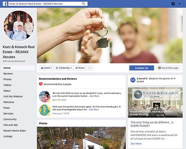This screenshot has height=149, width=186.
Task: Open the February 7 reviewer's profile picture
Action: pyautogui.click(x=45, y=110)
